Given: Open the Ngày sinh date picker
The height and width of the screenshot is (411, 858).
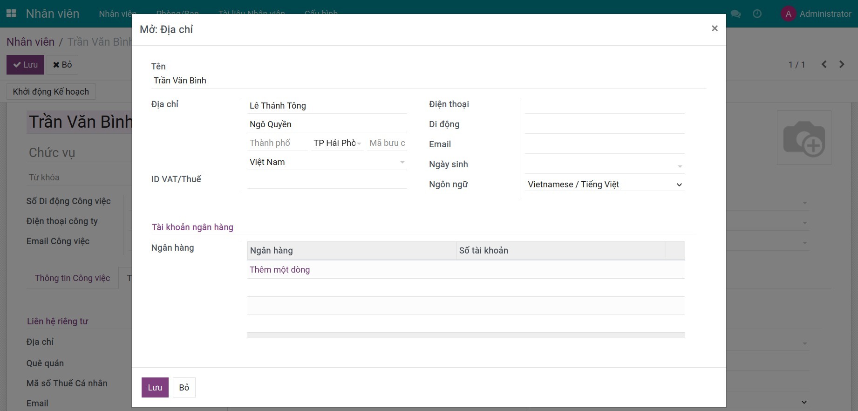Looking at the screenshot, I should [x=604, y=165].
